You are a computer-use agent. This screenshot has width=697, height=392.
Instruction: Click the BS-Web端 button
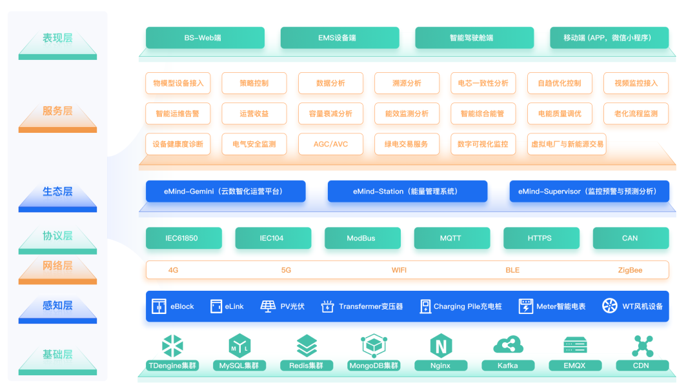tap(205, 38)
